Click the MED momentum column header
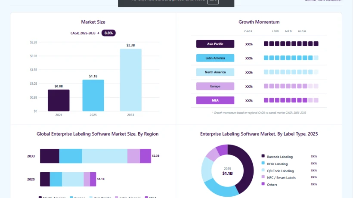This screenshot has width=353, height=198. (288, 31)
